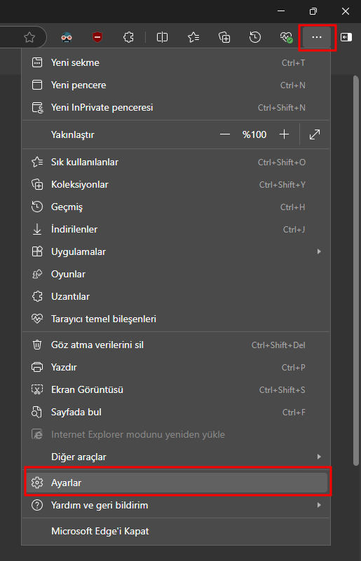Expand Diğer araçlar submenu arrow
This screenshot has height=561, width=361.
[319, 457]
